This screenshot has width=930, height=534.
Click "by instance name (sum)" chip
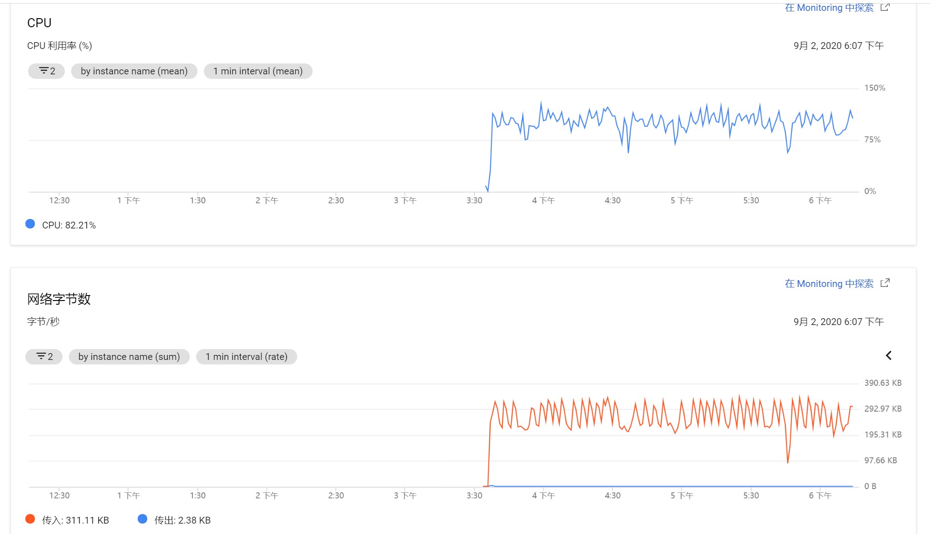point(129,357)
